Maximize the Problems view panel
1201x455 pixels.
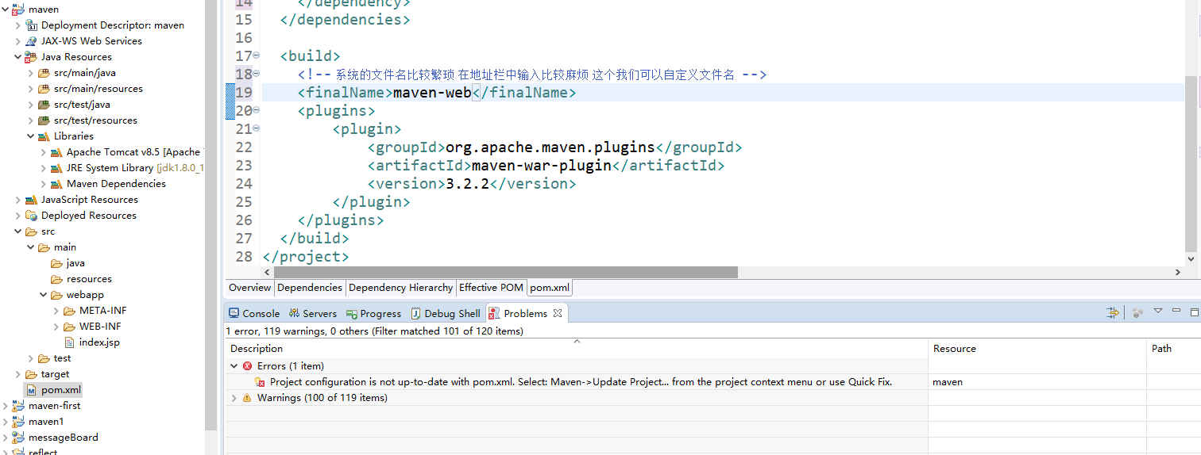click(1194, 312)
